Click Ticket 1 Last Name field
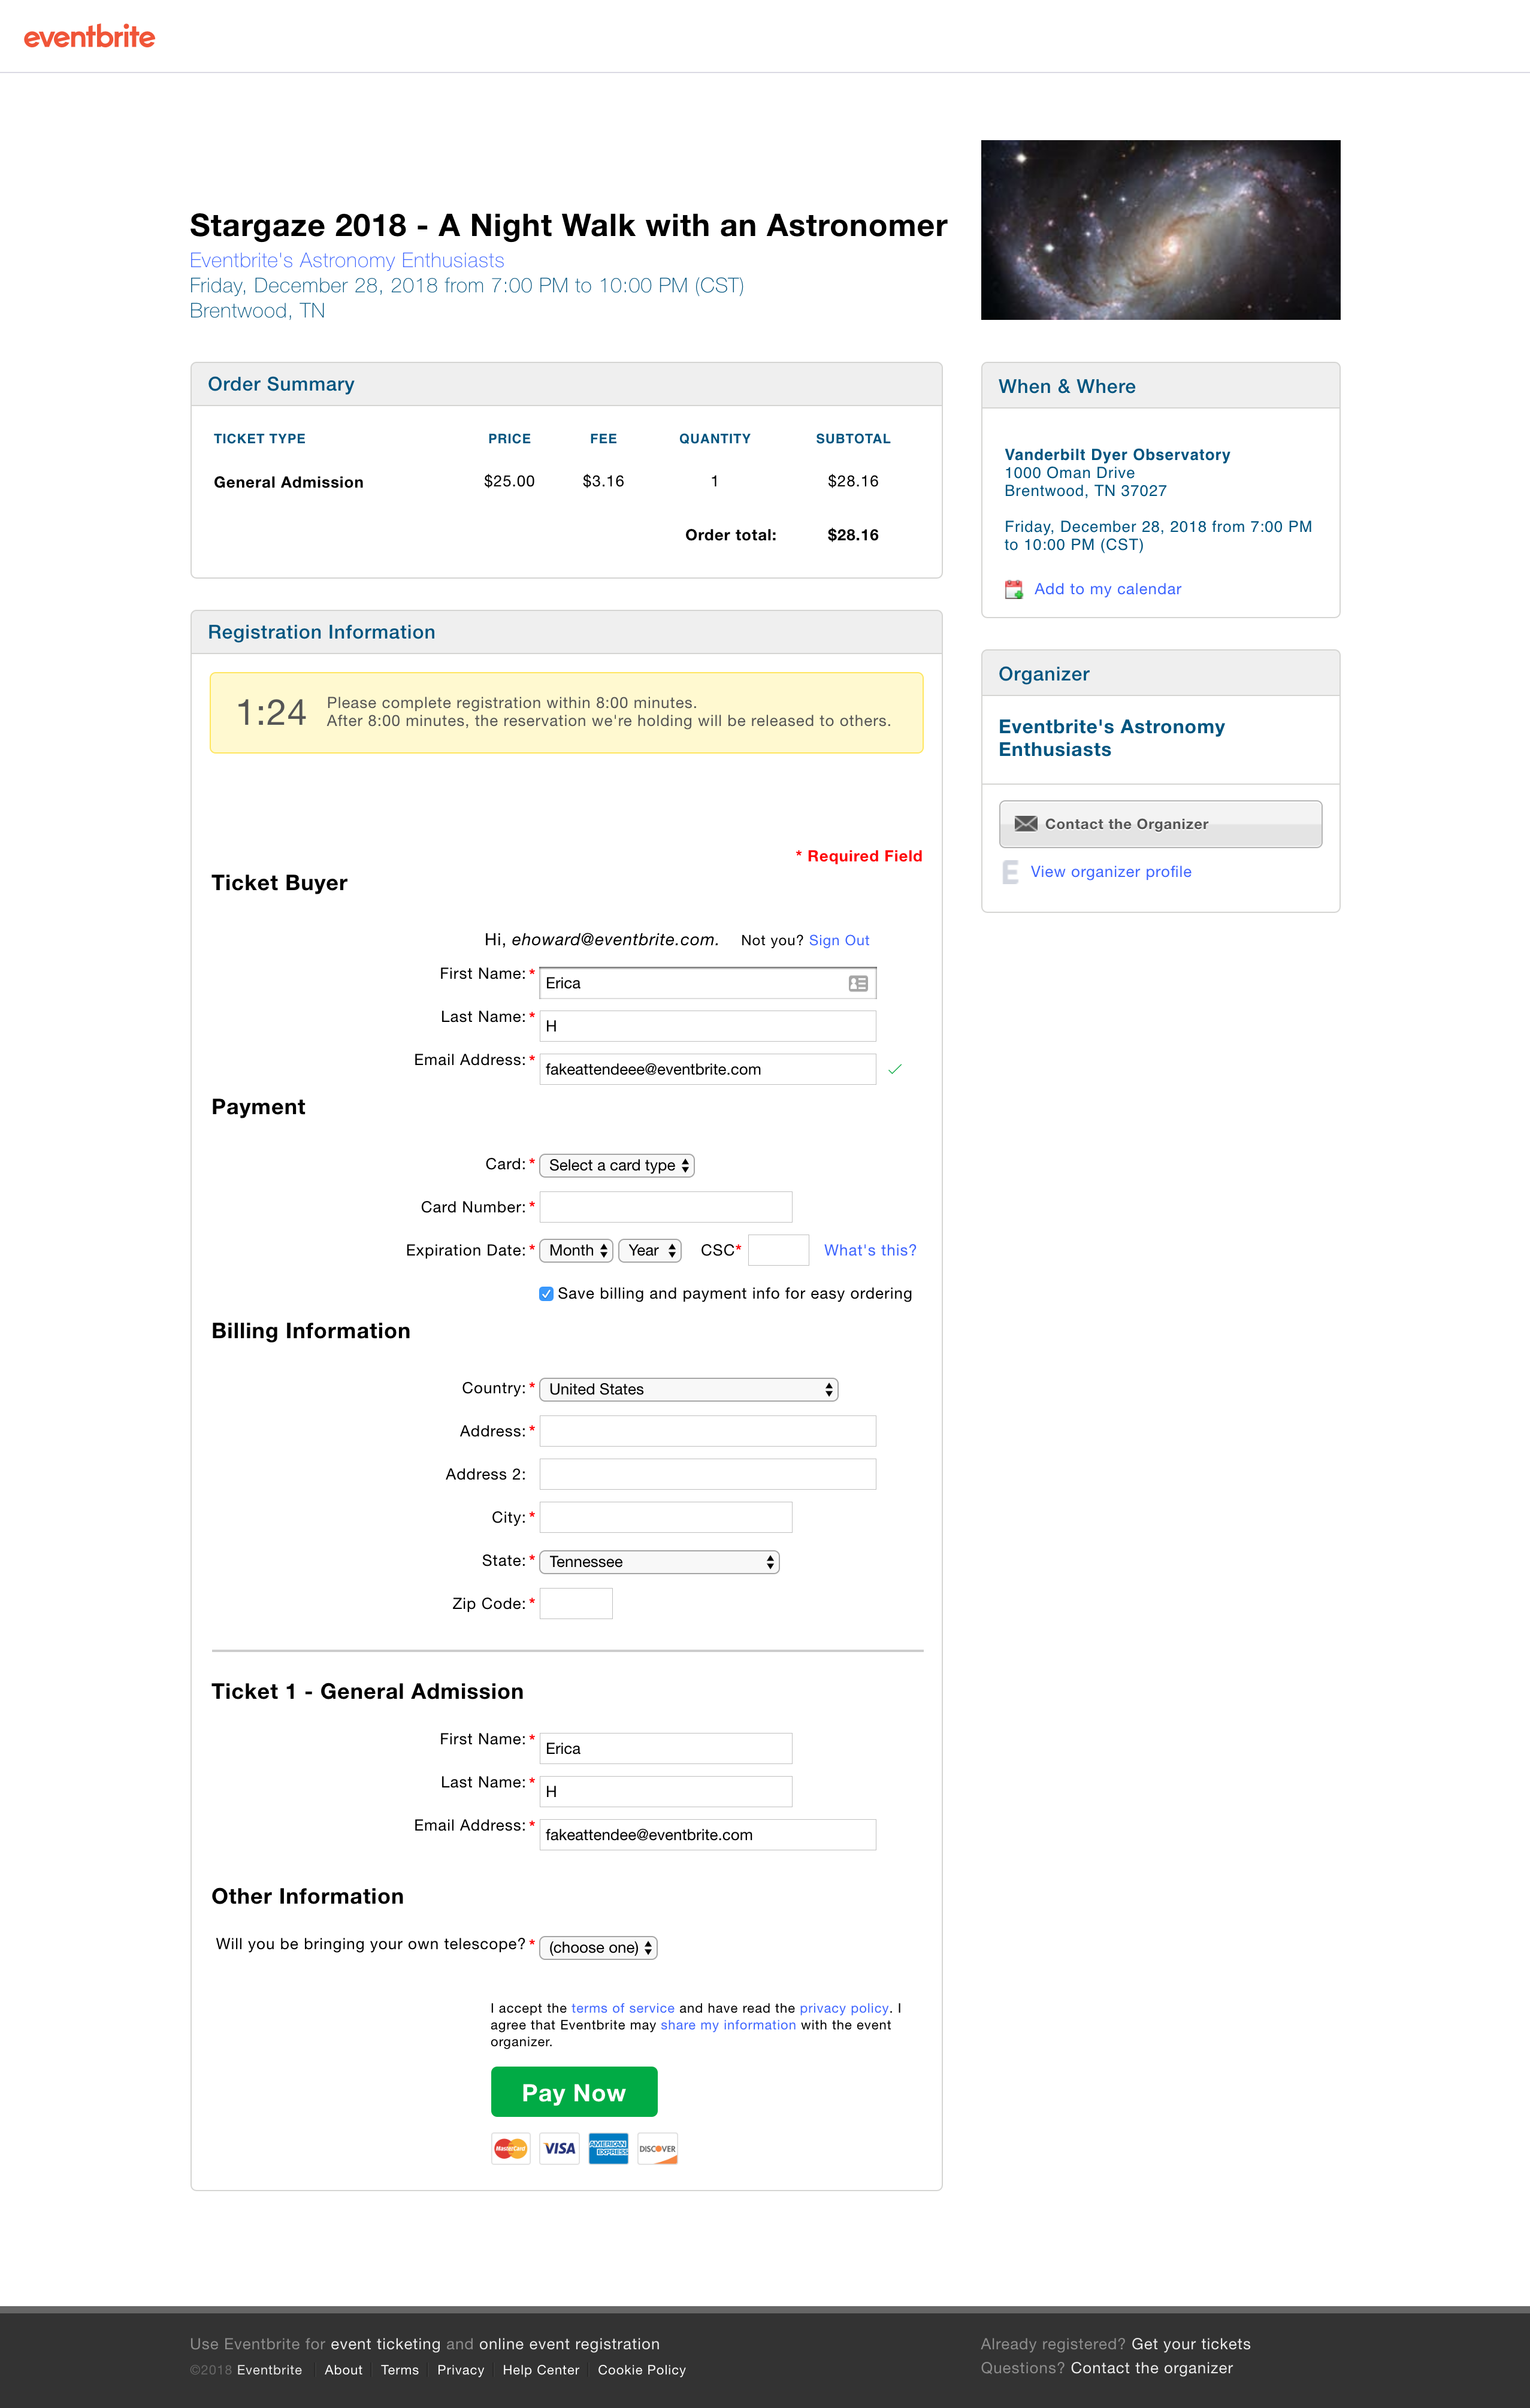 (x=666, y=1791)
